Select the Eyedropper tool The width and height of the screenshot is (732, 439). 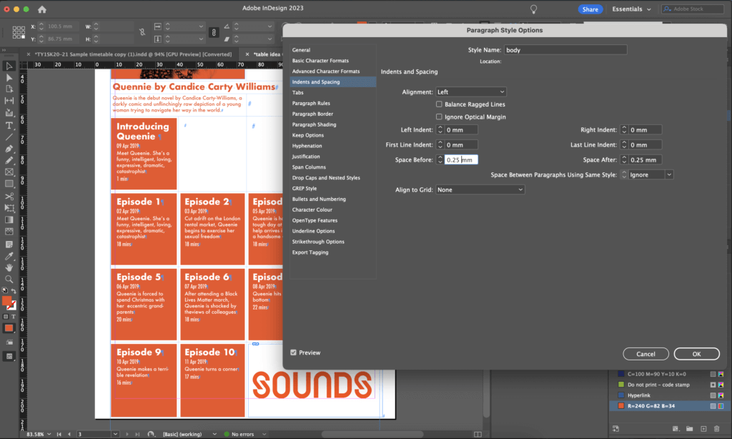click(x=9, y=256)
